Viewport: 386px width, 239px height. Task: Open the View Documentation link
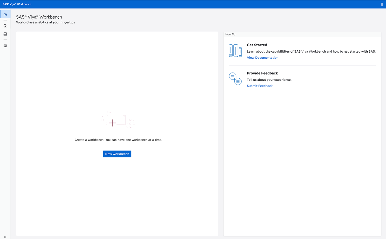[263, 57]
